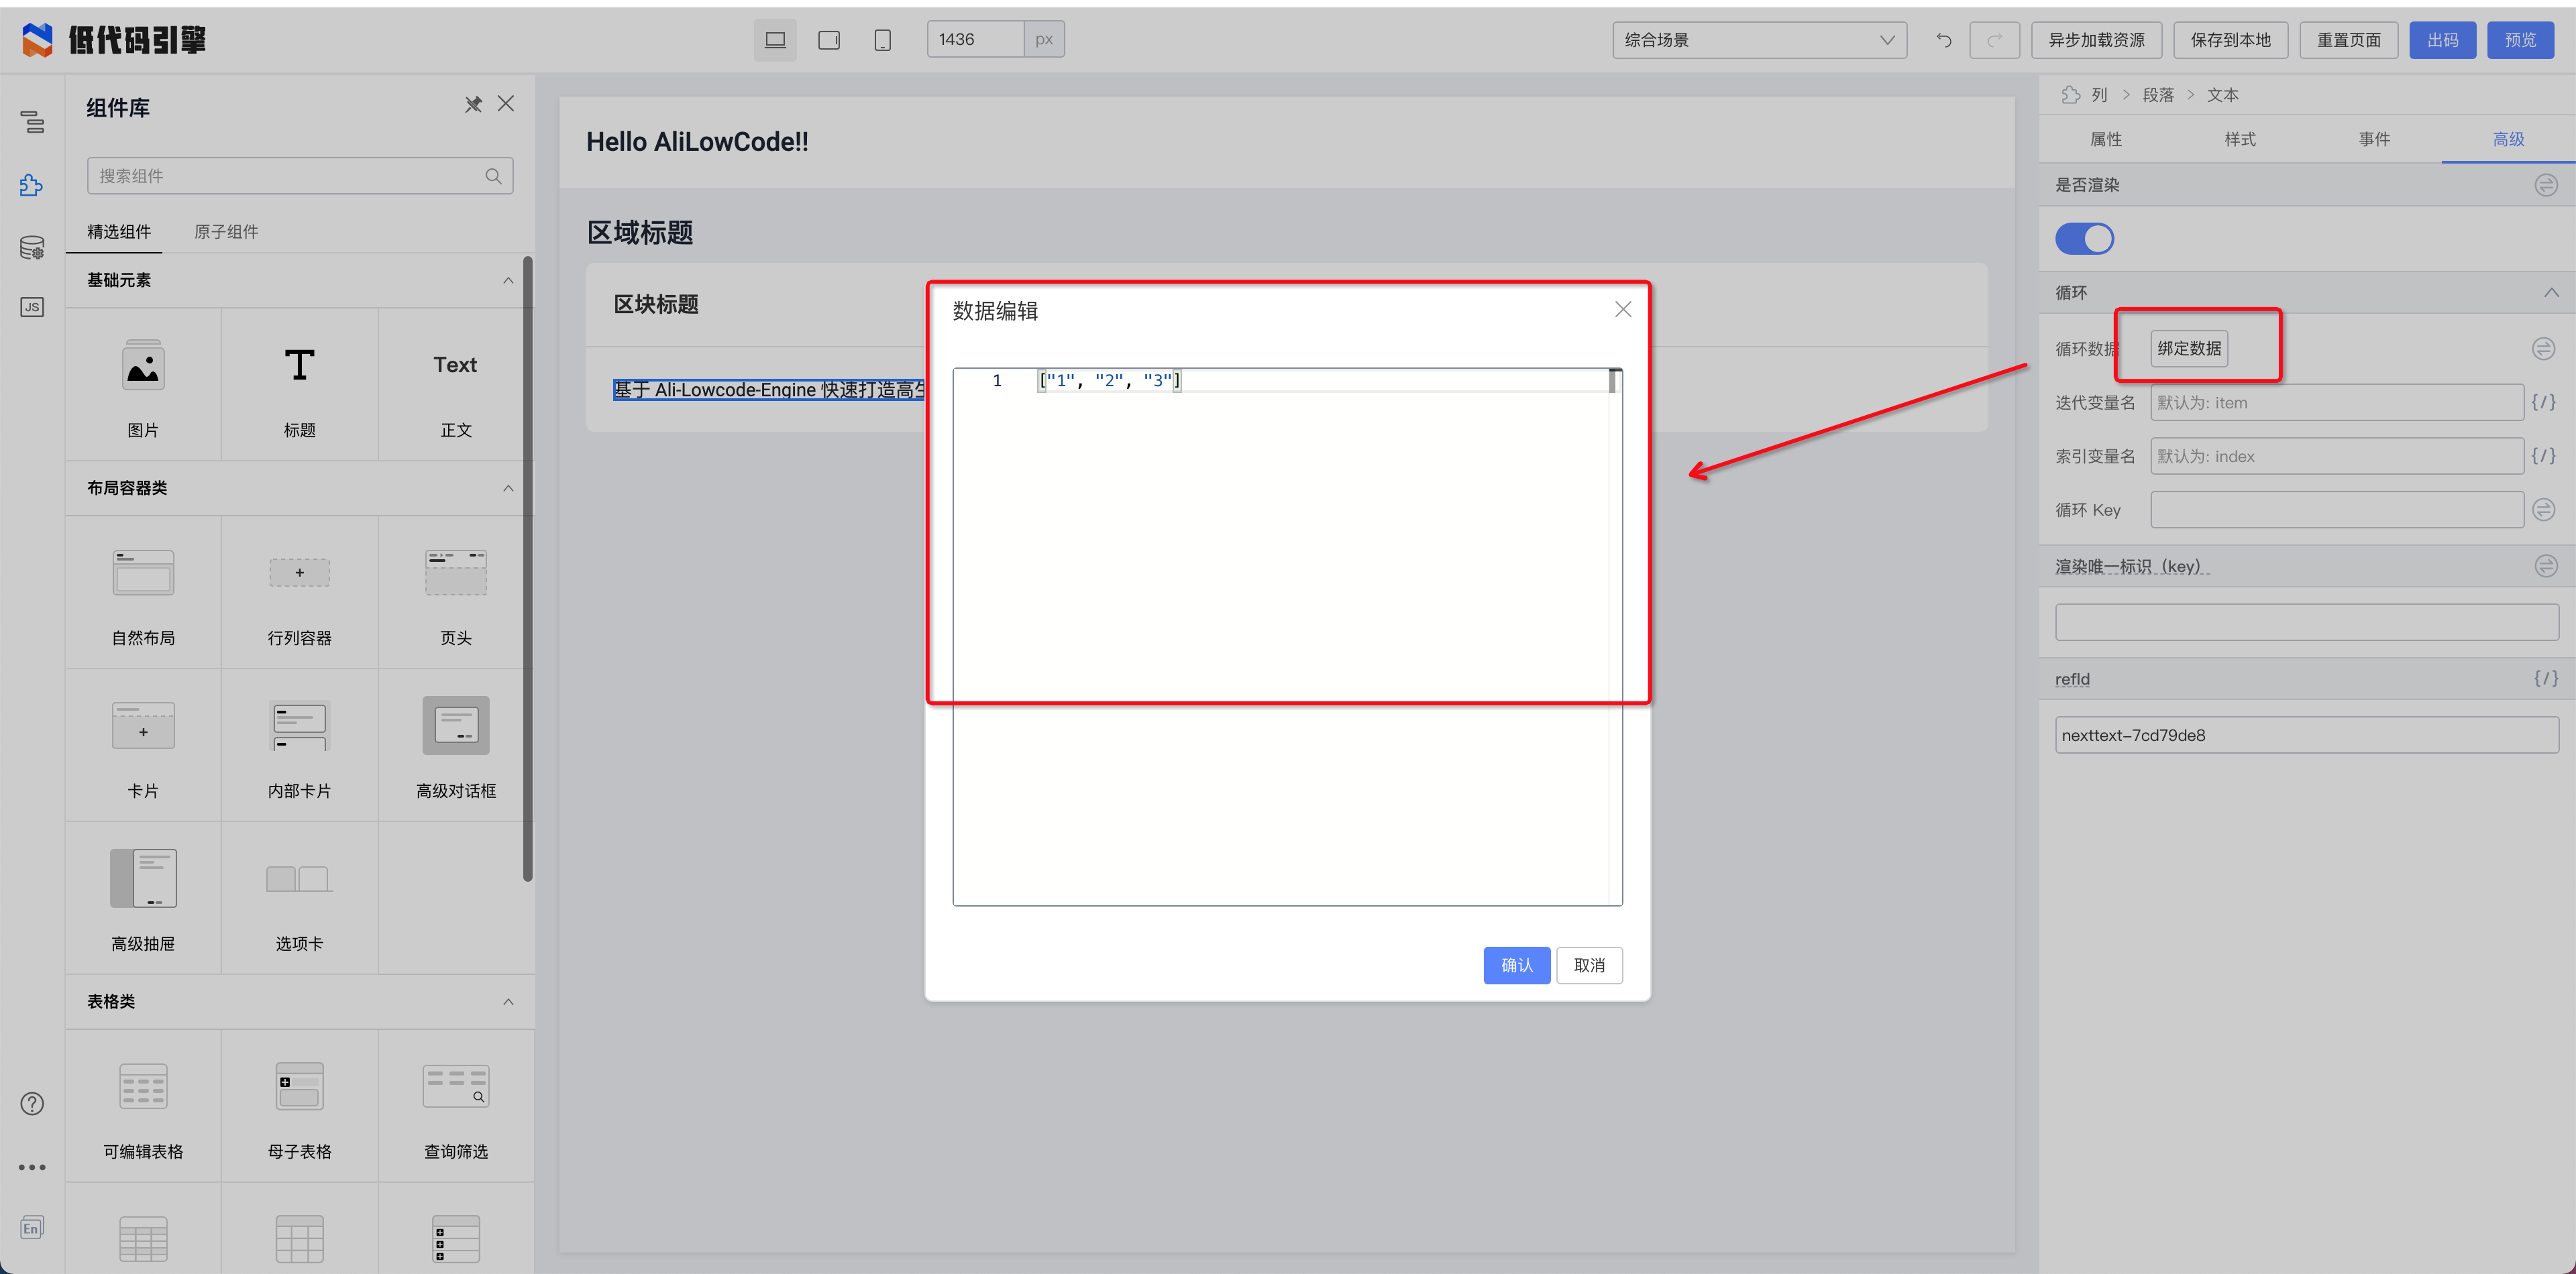Switch to mobile phone preview icon
This screenshot has width=2576, height=1274.
click(x=882, y=40)
